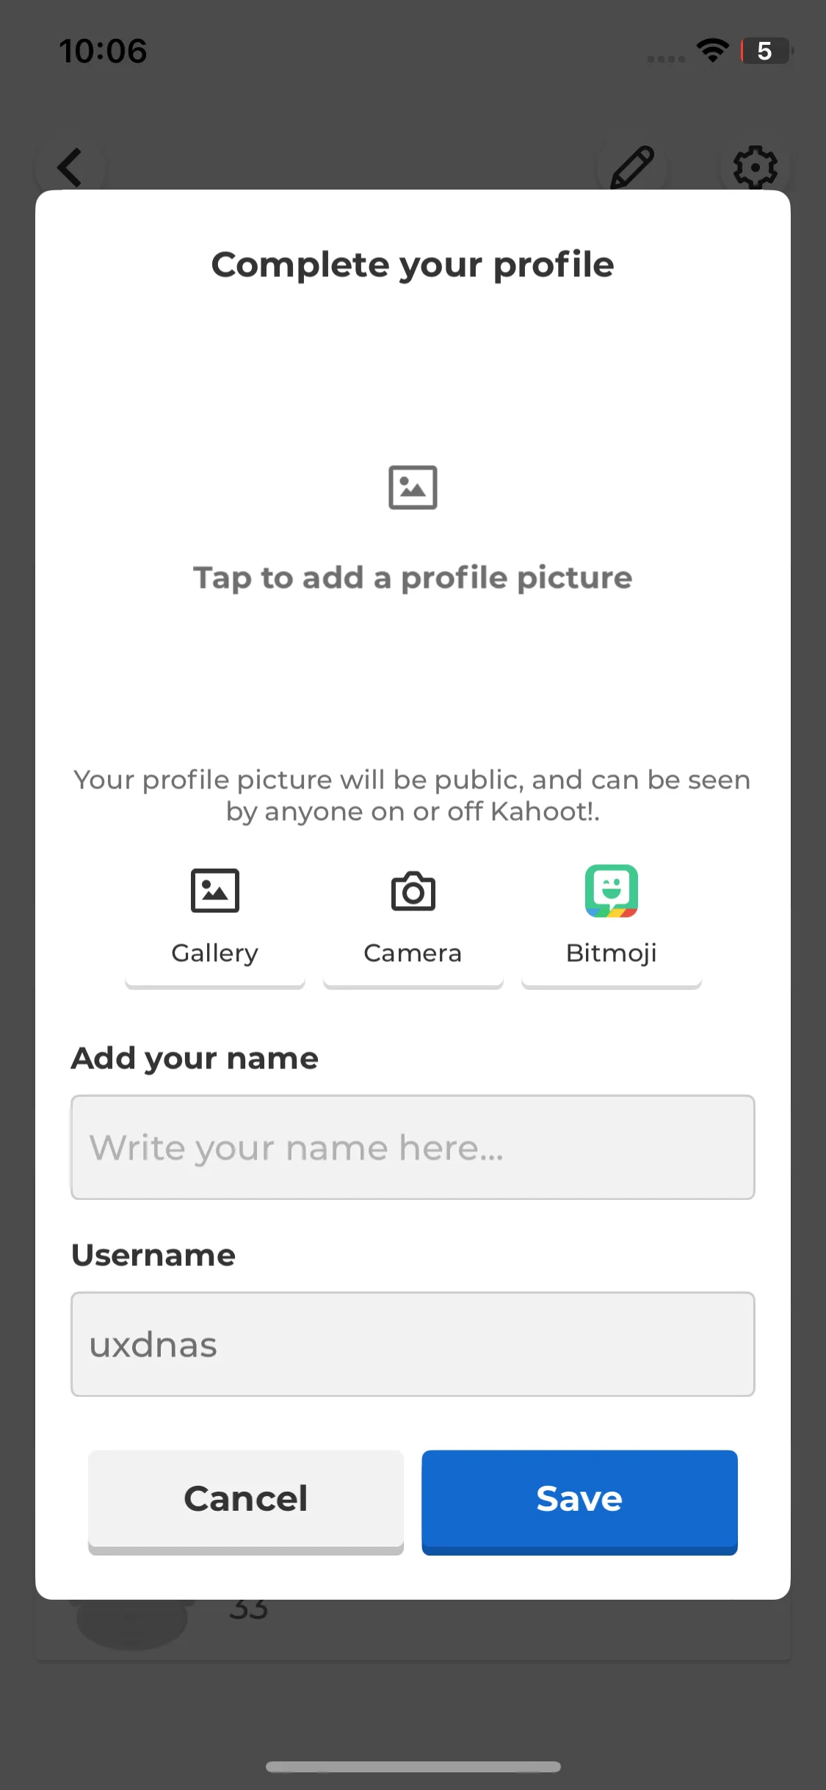Viewport: 826px width, 1790px height.
Task: Tap the Wi-Fi status icon
Action: click(x=712, y=51)
